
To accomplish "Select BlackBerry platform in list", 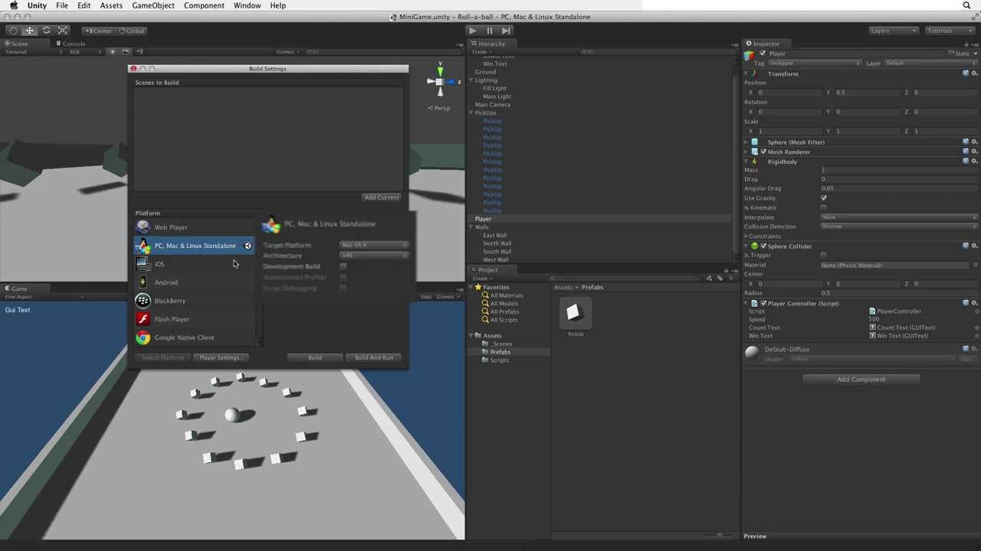I will point(195,301).
